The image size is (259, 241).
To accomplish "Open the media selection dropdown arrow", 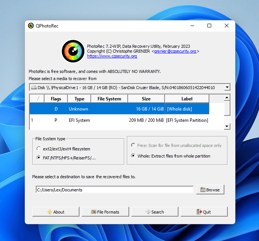I will pos(227,87).
